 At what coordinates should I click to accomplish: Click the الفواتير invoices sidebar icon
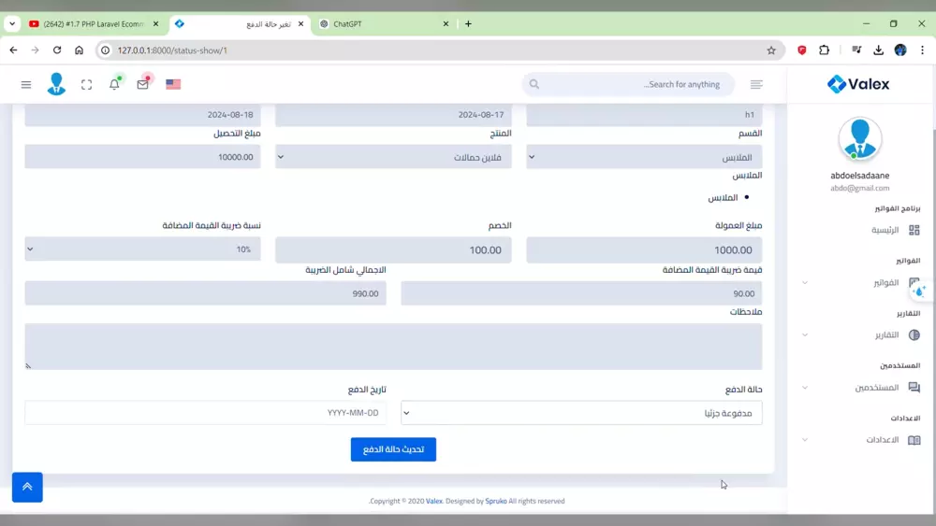pyautogui.click(x=914, y=282)
